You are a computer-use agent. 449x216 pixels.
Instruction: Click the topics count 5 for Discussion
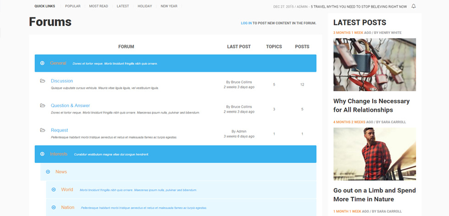[x=274, y=84]
